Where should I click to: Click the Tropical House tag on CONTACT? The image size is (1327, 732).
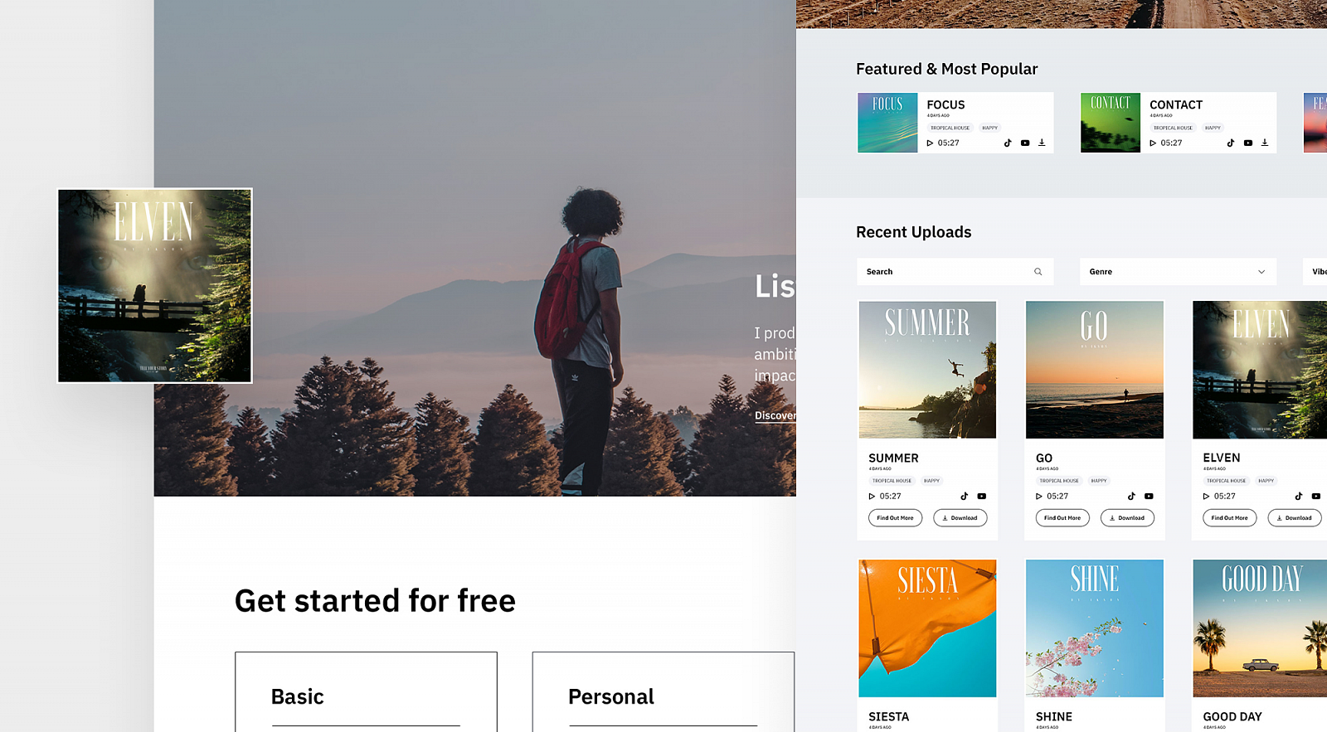(x=1173, y=128)
